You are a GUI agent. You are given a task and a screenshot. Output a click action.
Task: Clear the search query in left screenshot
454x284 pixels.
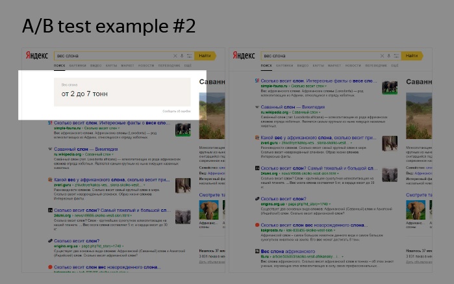tap(175, 56)
